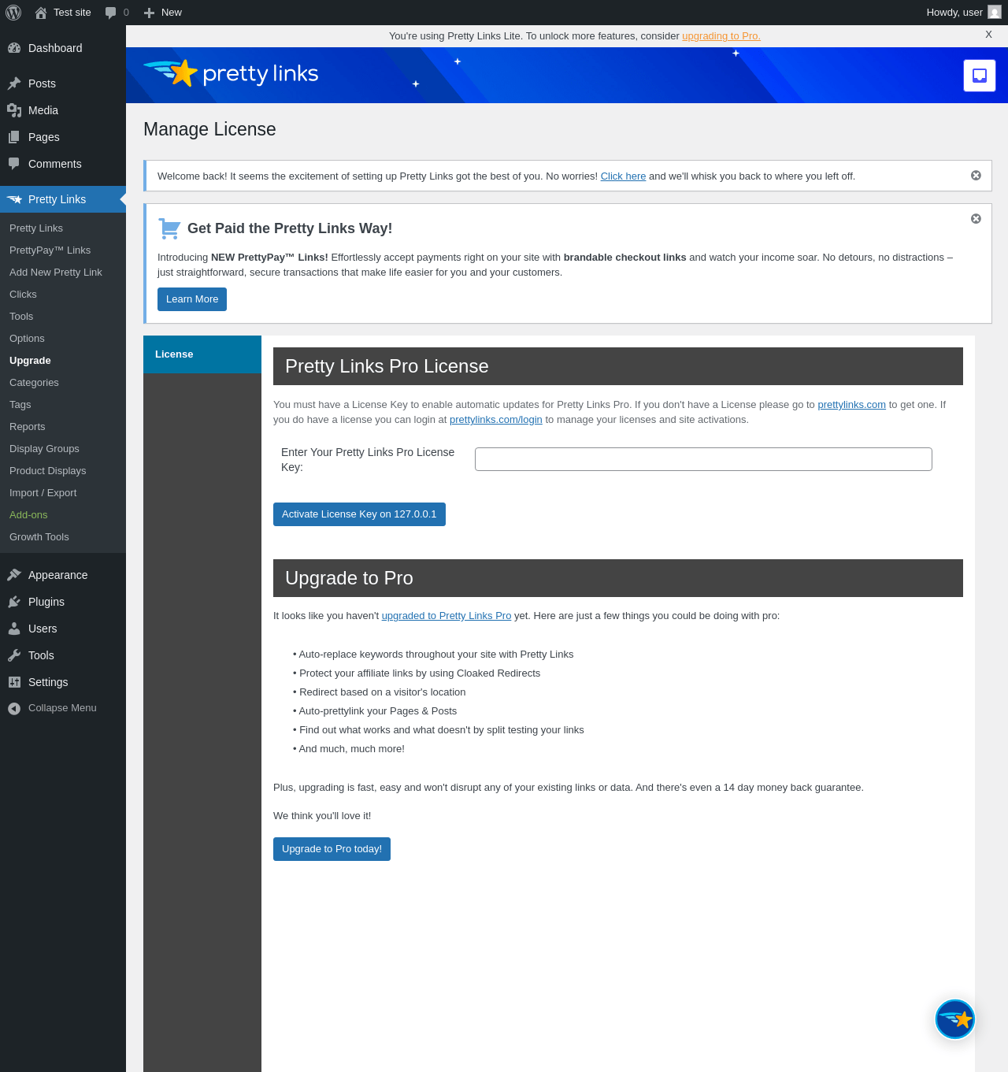Viewport: 1008px width, 1072px height.
Task: Open the comments bubble in admin bar
Action: click(x=111, y=13)
